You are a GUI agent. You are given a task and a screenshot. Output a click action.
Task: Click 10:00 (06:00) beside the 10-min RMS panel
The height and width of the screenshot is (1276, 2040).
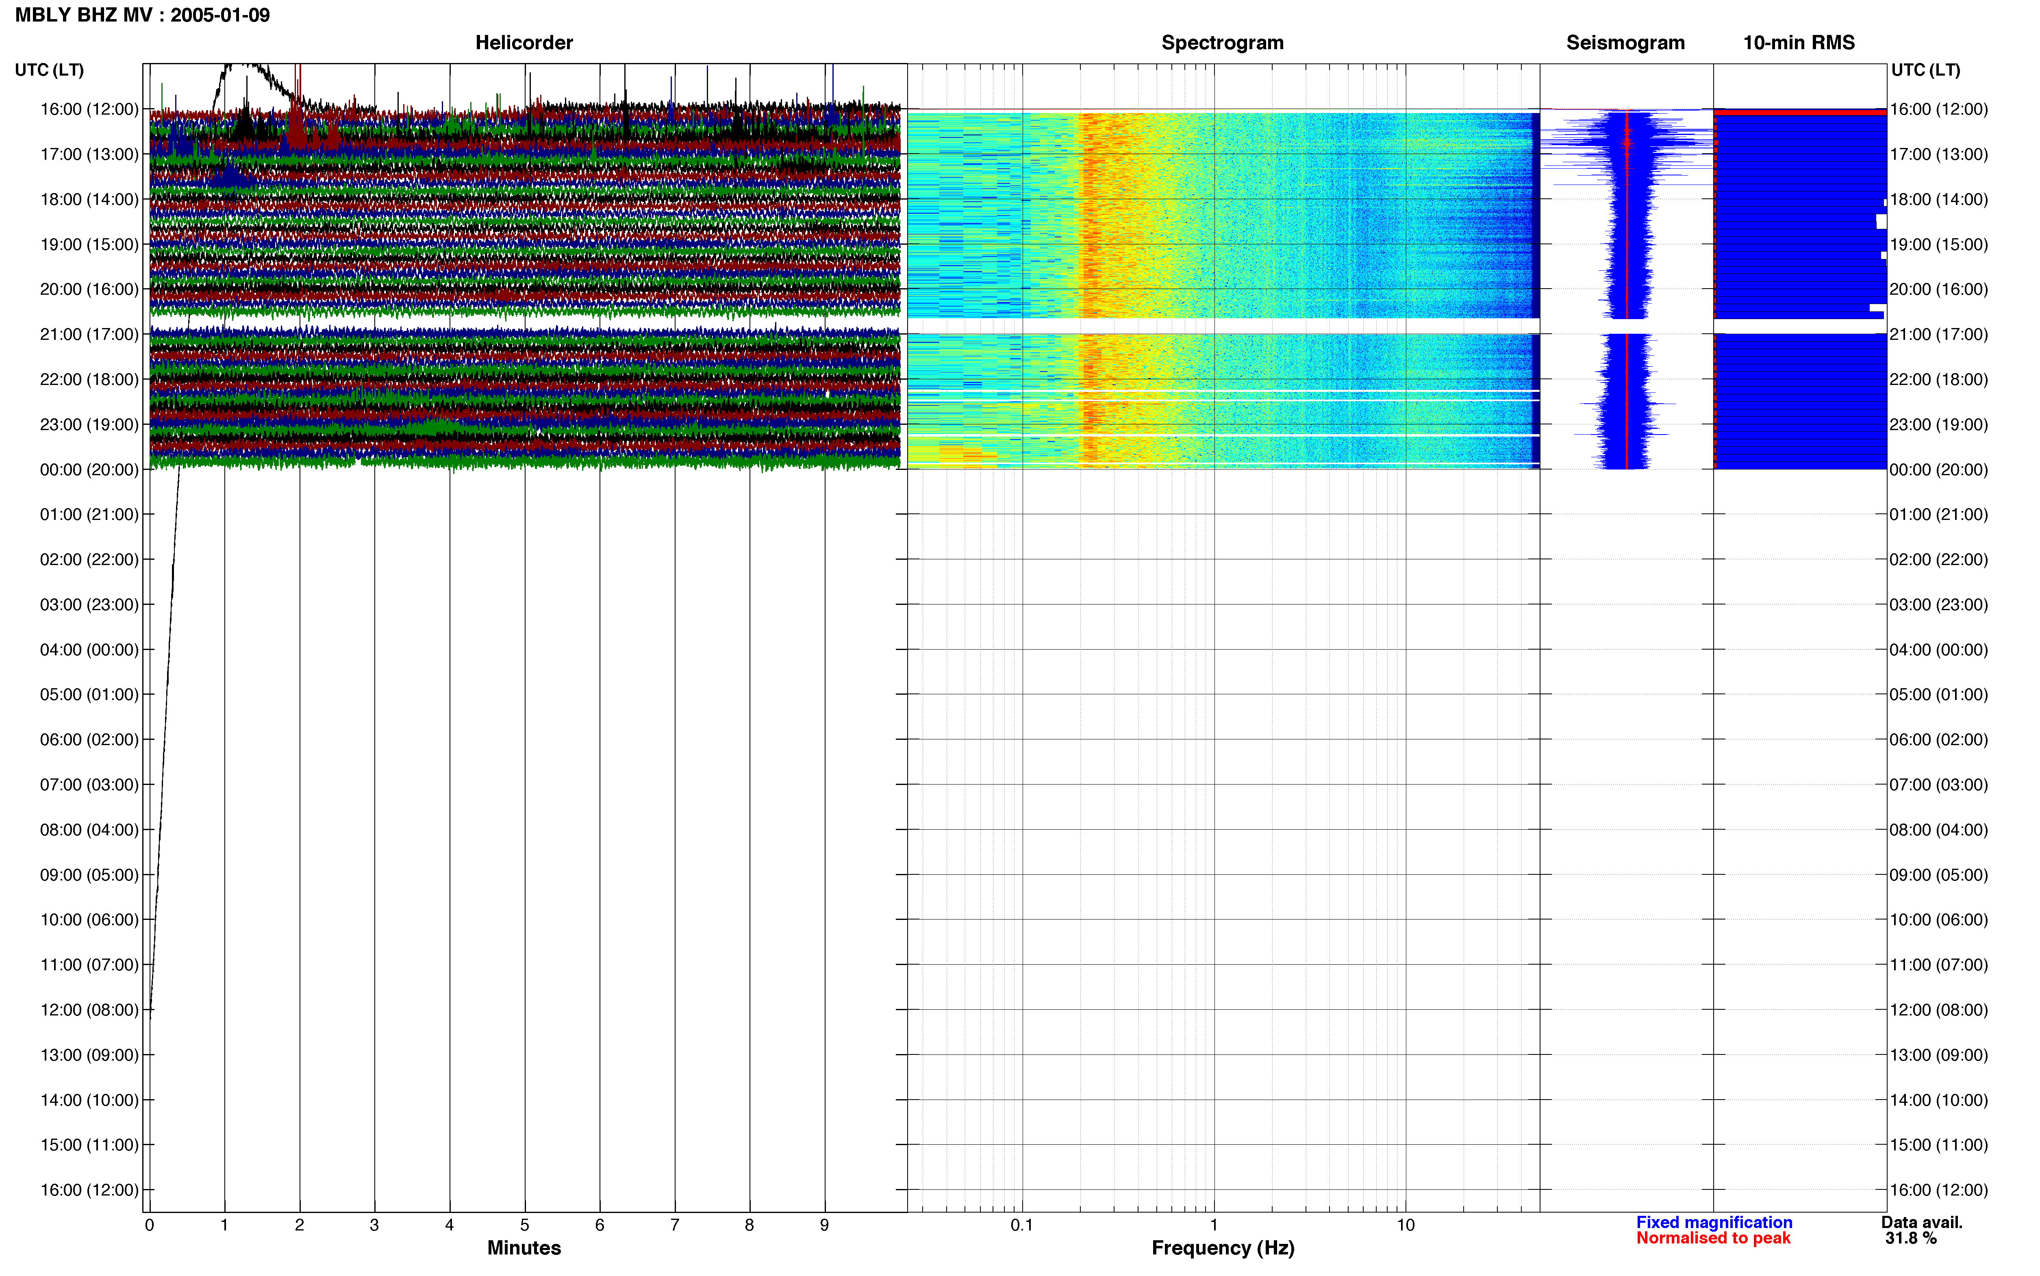pyautogui.click(x=1939, y=920)
